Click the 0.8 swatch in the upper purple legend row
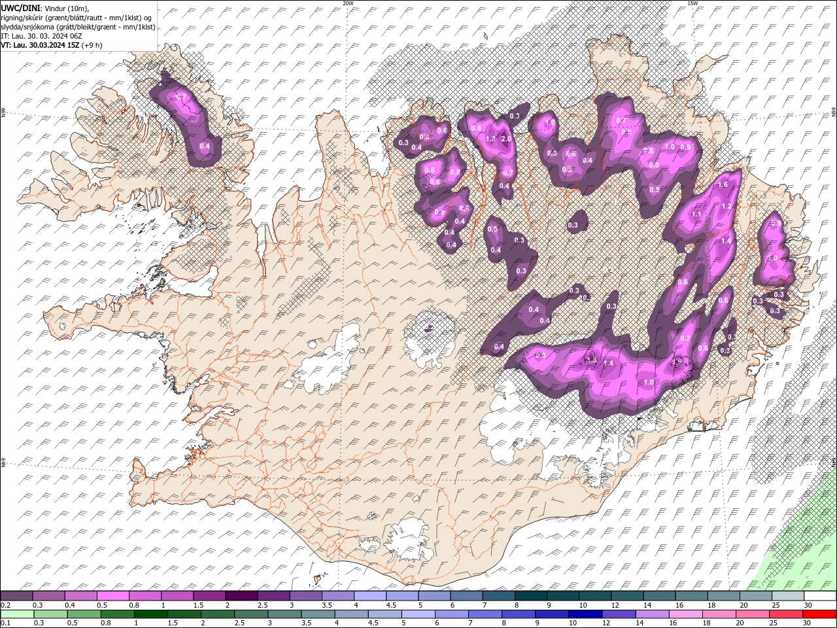 tap(145, 596)
